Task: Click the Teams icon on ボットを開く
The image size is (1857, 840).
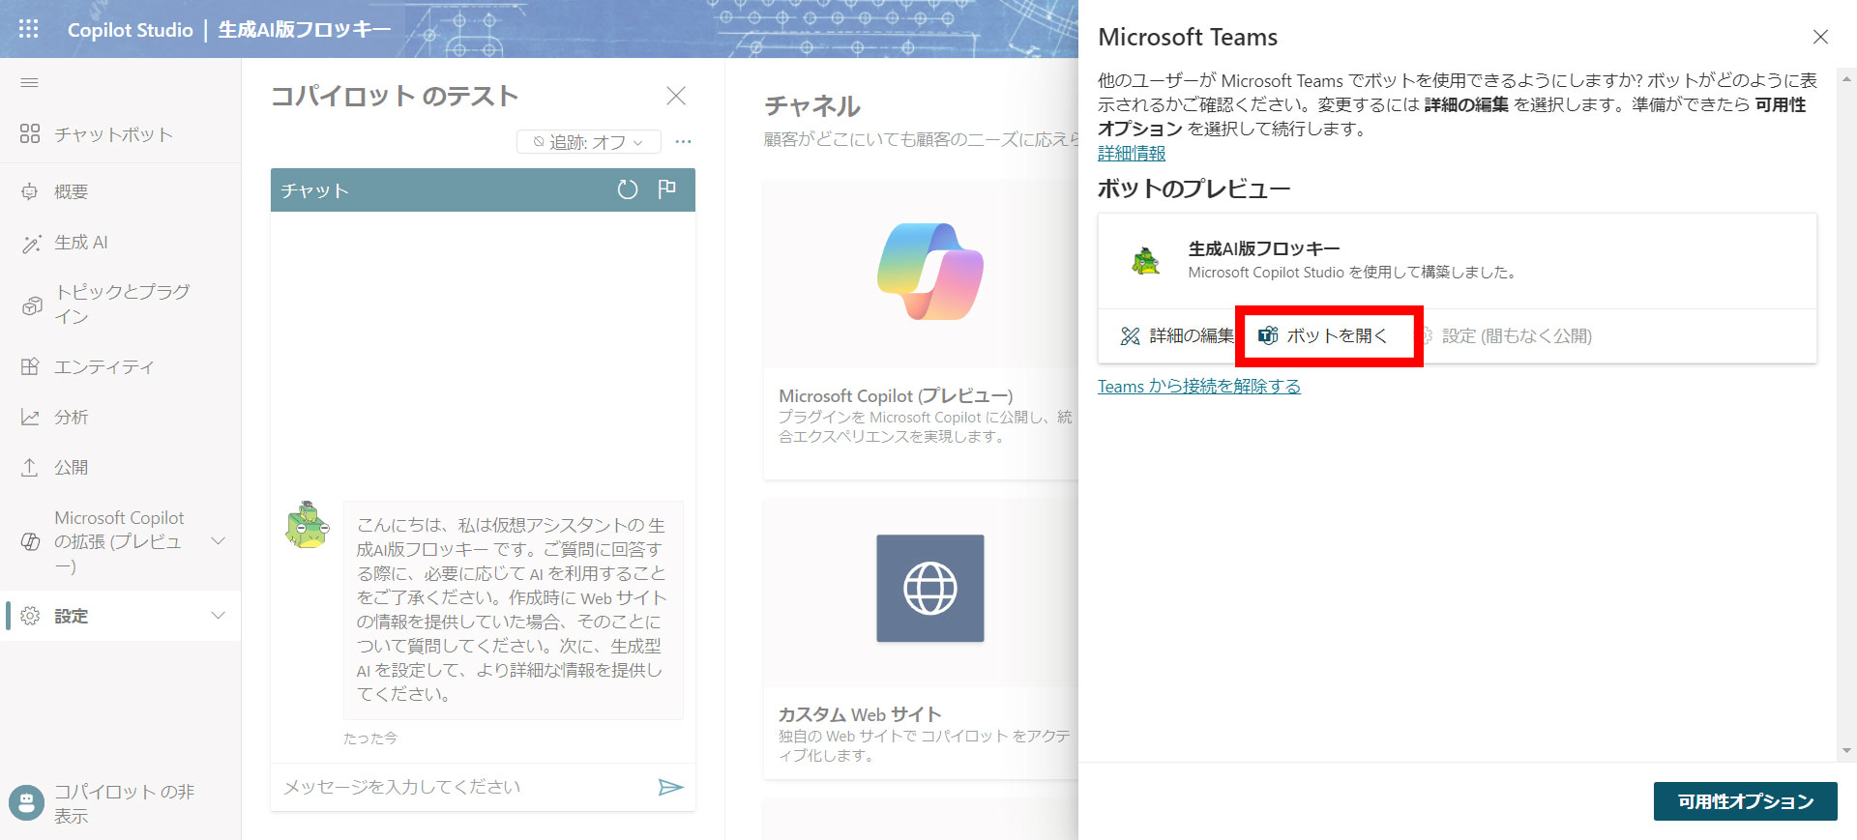Action: tap(1268, 335)
